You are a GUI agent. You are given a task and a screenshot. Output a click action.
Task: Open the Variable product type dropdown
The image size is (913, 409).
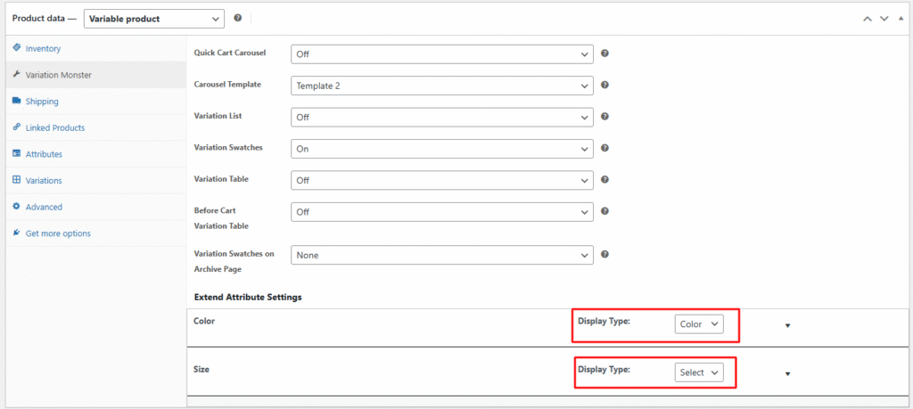coord(153,19)
